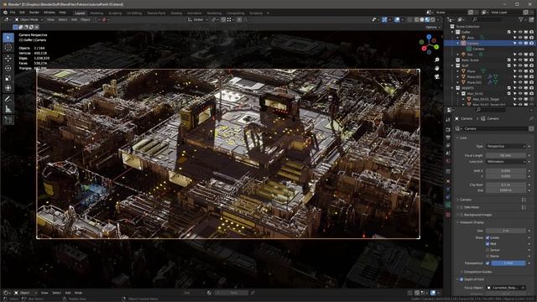Open the lens Type Perspective dropdown
This screenshot has width=537, height=302.
click(506, 146)
